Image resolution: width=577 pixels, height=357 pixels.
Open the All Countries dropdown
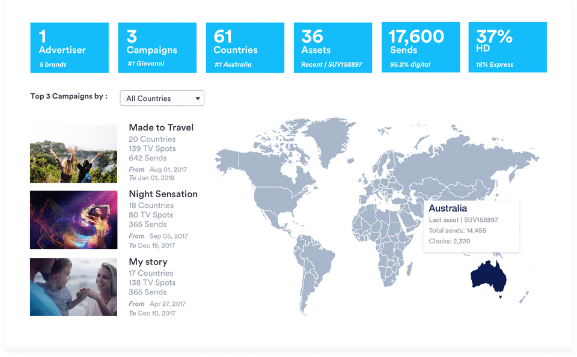(x=162, y=99)
